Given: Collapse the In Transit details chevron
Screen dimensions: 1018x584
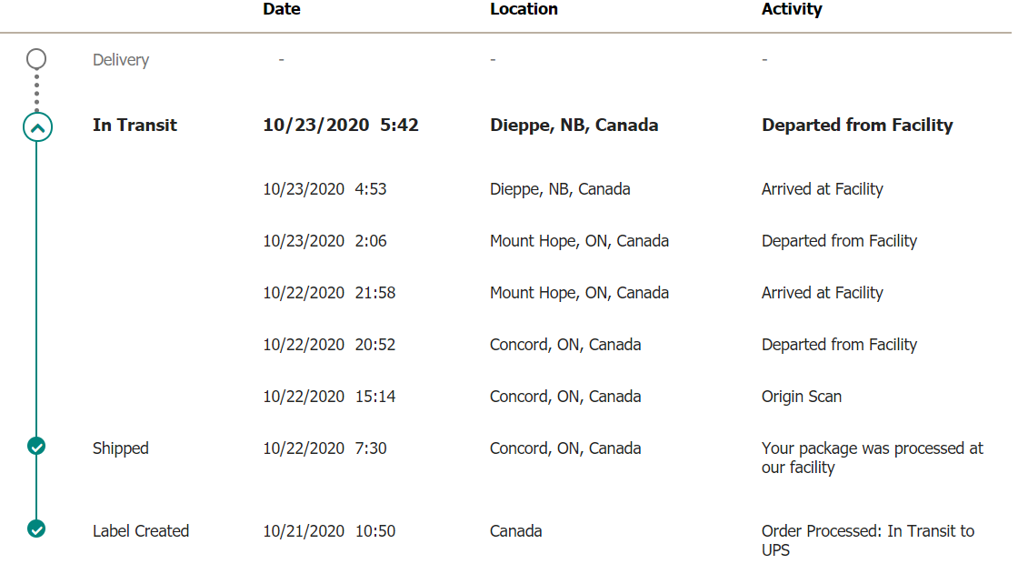Looking at the screenshot, I should (x=37, y=127).
